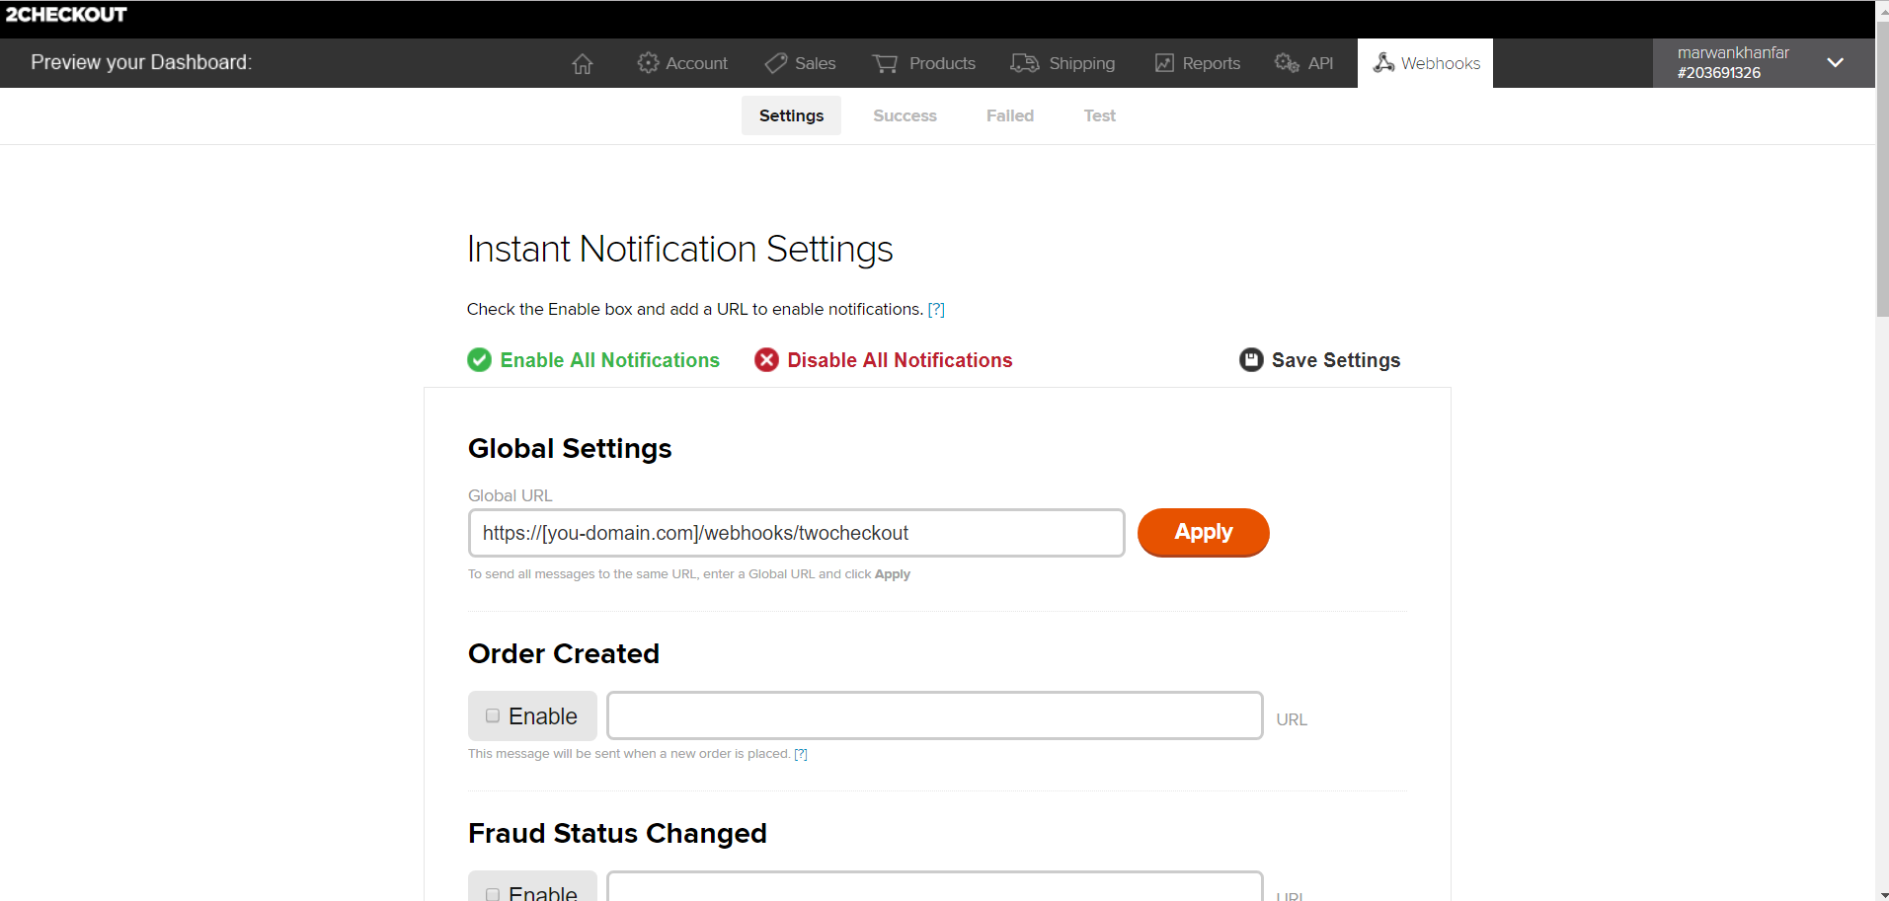This screenshot has height=901, width=1889.
Task: Enable All Notifications link
Action: pyautogui.click(x=609, y=360)
